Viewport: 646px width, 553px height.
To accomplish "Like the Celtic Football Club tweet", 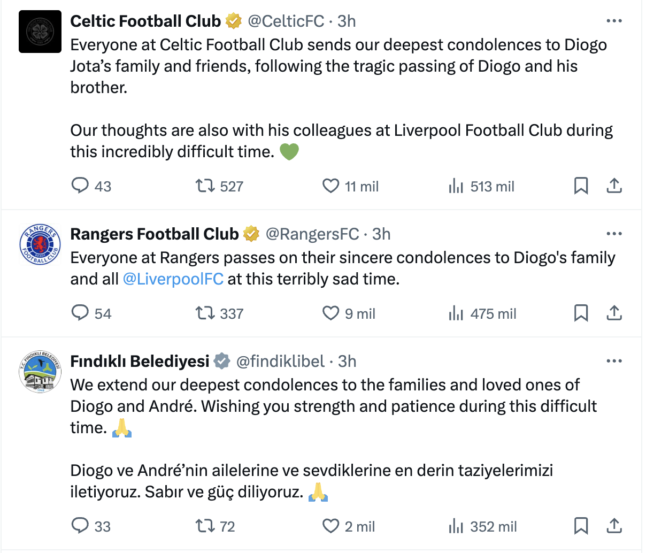I will (331, 186).
